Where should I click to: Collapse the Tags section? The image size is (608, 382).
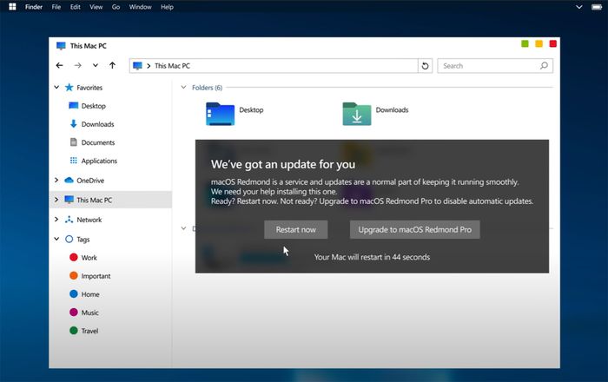pyautogui.click(x=56, y=239)
